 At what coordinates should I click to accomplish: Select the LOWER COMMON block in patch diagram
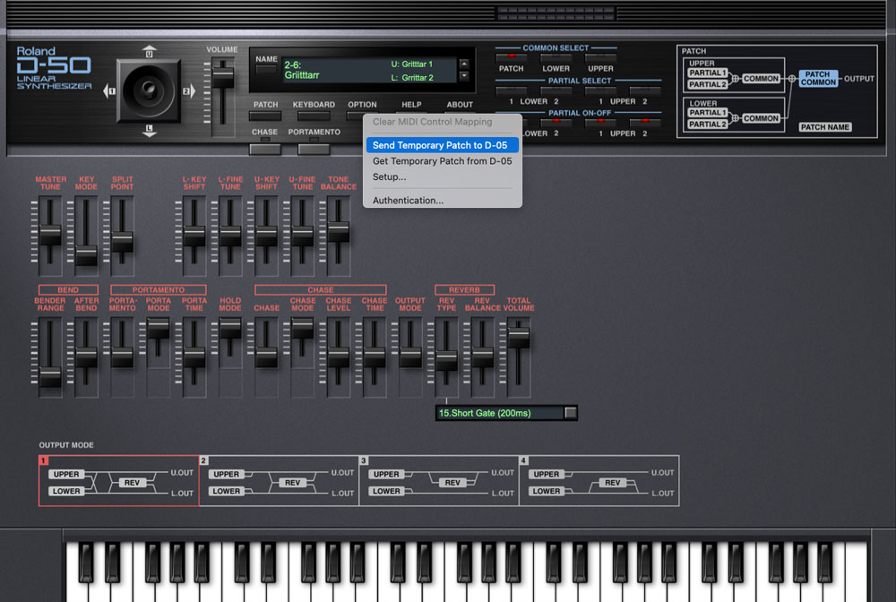click(x=761, y=118)
